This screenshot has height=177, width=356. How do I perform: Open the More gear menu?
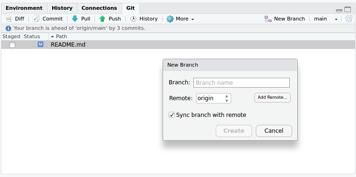tap(180, 19)
